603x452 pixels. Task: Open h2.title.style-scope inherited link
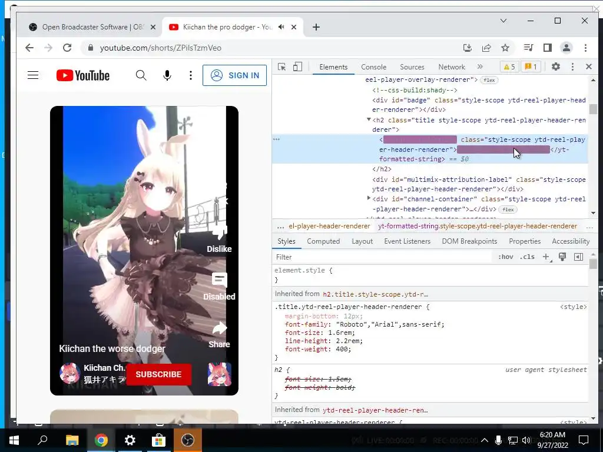click(x=375, y=294)
